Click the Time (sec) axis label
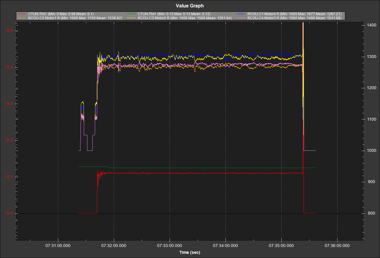 pyautogui.click(x=190, y=252)
